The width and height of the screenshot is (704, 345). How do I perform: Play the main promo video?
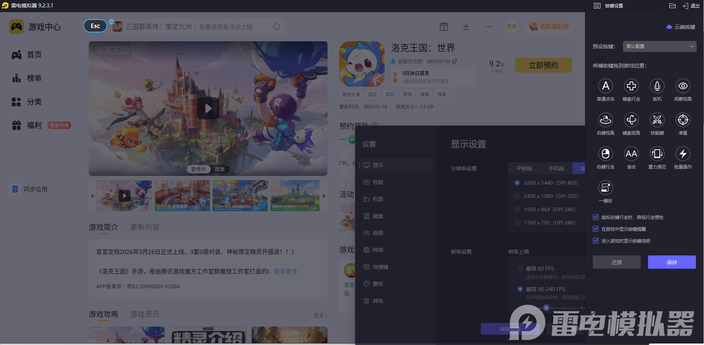(x=208, y=108)
